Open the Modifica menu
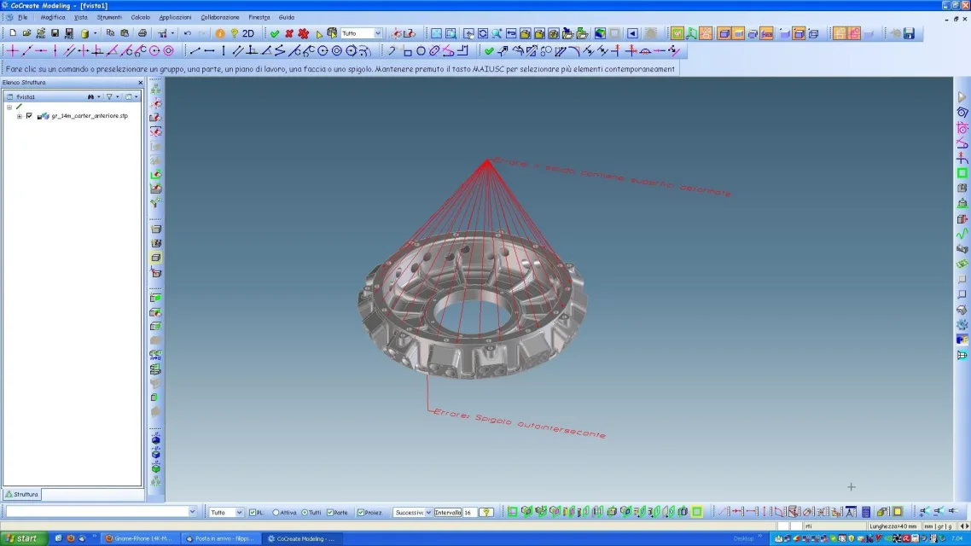The height and width of the screenshot is (546, 971). pos(53,17)
